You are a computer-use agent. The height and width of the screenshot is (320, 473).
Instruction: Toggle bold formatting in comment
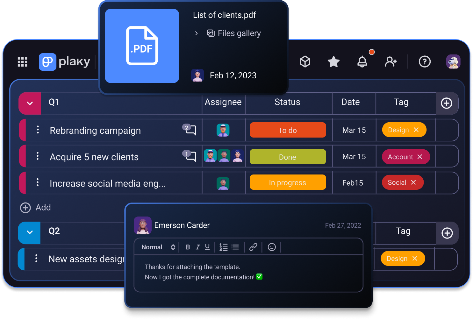pos(188,247)
